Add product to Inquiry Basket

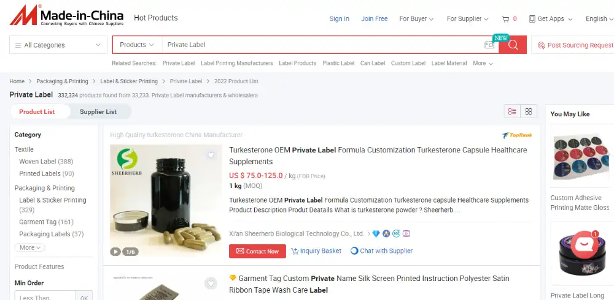coord(316,251)
